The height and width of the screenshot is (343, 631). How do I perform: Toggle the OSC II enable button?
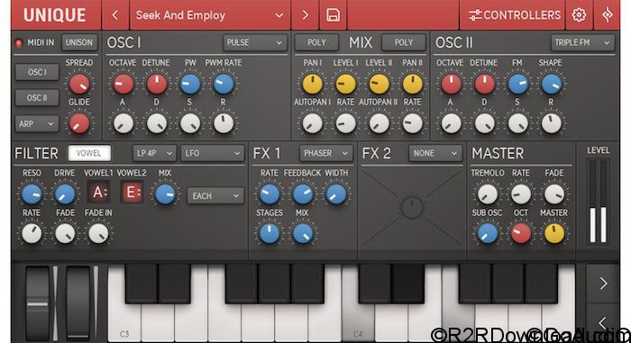[x=37, y=98]
